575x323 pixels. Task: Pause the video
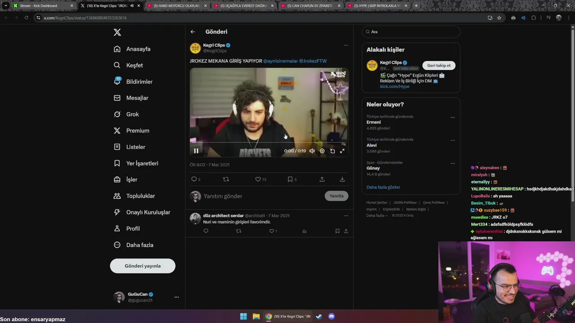tap(196, 151)
